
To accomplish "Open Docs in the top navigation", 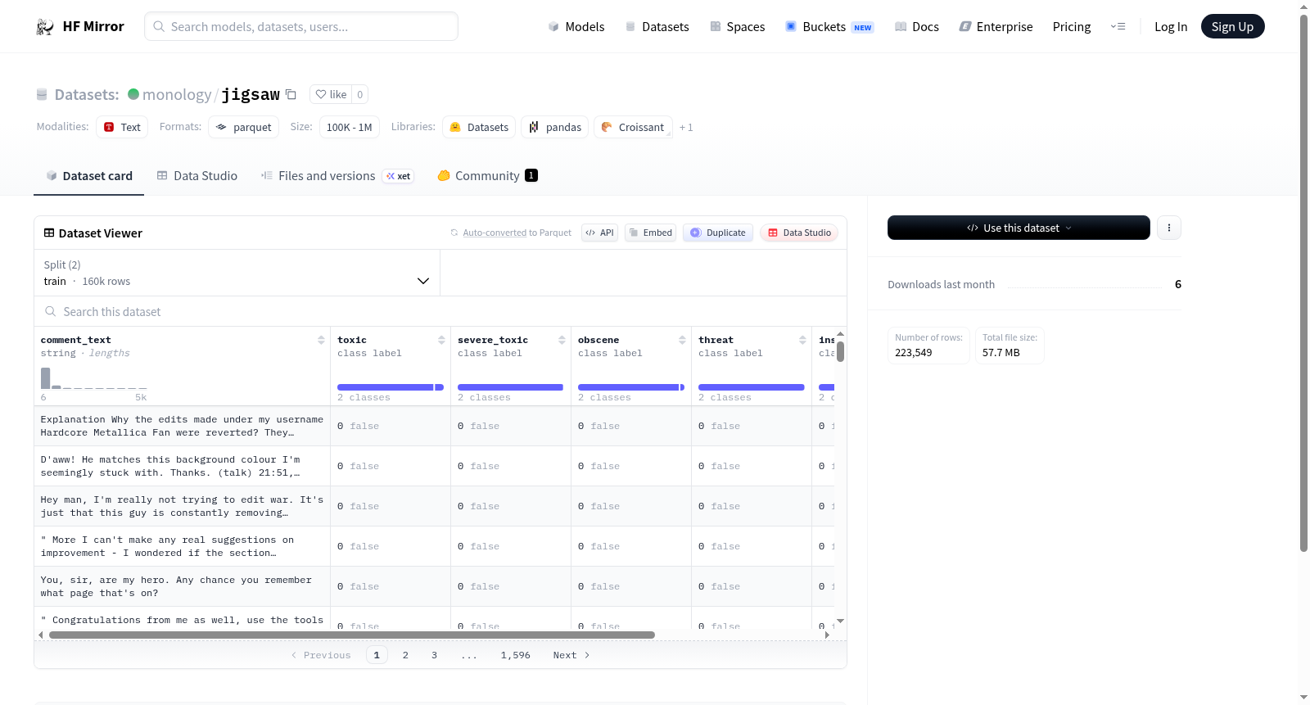I will click(x=916, y=27).
